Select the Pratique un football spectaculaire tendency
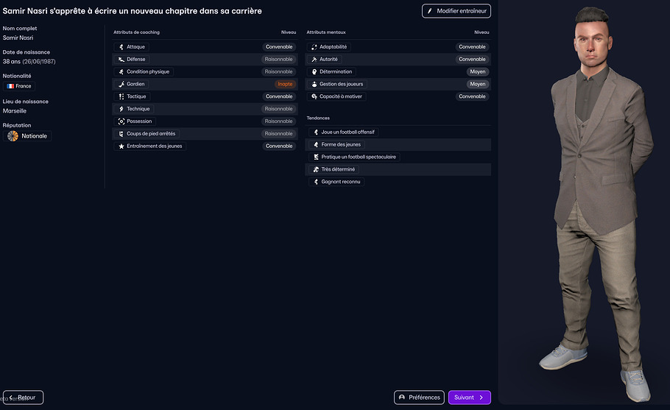 tap(354, 158)
